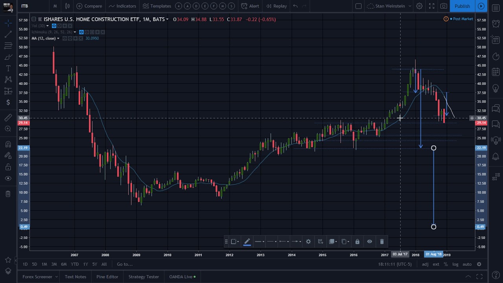Open the Indicators menu
Image resolution: width=503 pixels, height=283 pixels.
122,6
